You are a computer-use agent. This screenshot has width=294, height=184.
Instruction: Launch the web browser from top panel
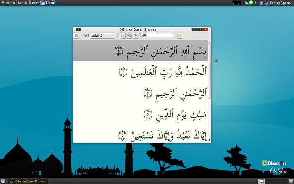(42, 3)
